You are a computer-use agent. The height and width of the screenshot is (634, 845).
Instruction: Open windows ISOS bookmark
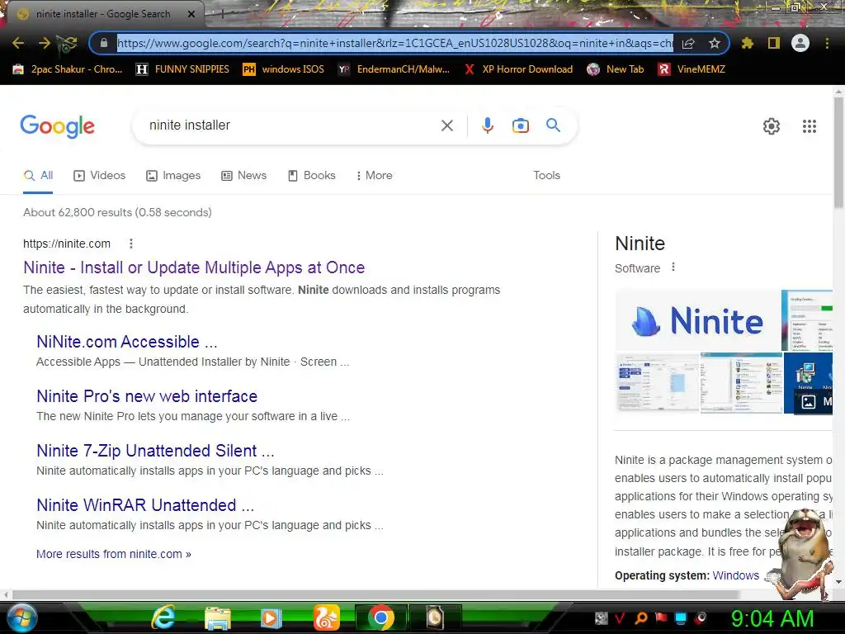284,69
